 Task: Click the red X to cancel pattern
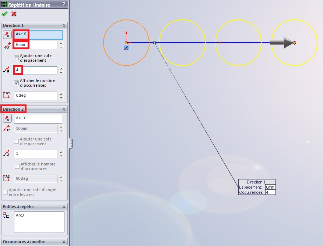pos(14,14)
